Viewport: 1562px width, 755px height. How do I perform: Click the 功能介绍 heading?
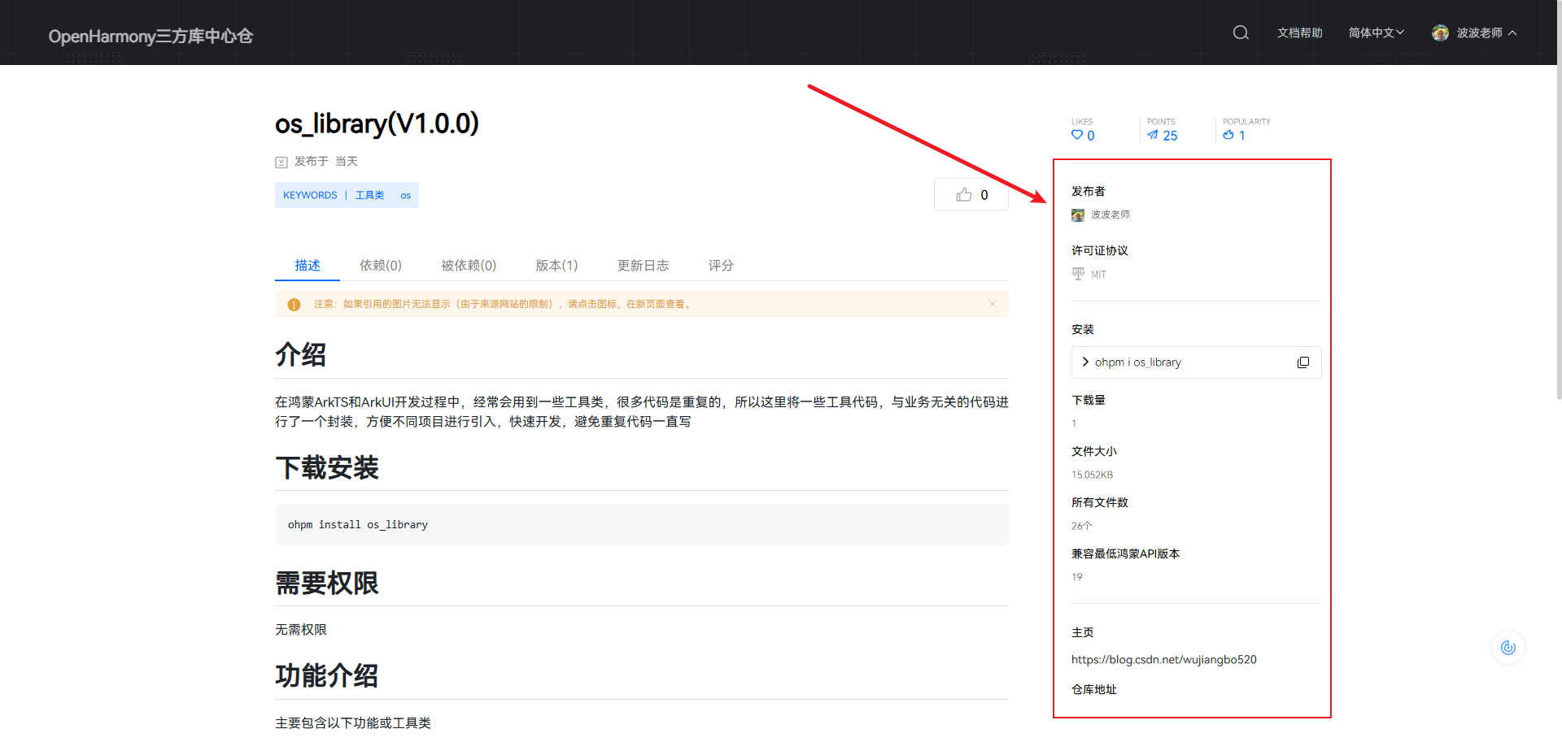point(327,675)
